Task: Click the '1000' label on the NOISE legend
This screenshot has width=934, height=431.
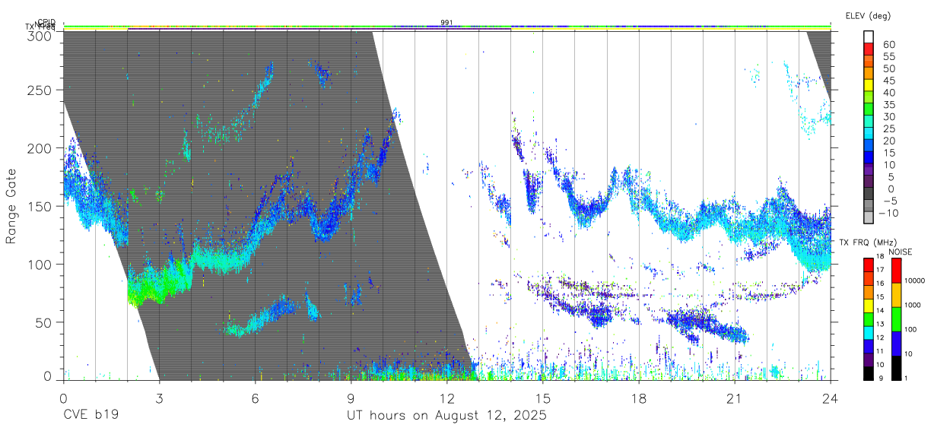Action: pyautogui.click(x=912, y=305)
